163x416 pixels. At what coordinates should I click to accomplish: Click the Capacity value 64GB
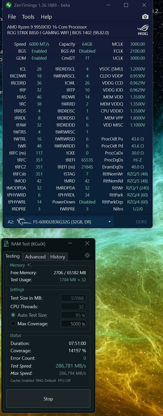[x=87, y=44]
